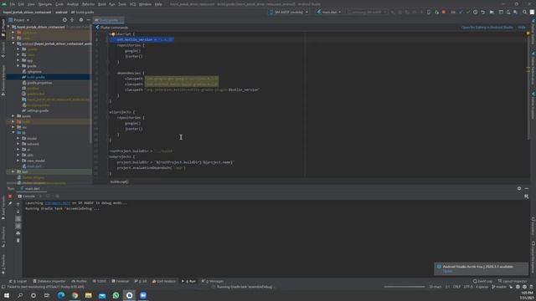Expand the model folder in project tree

click(x=18, y=138)
